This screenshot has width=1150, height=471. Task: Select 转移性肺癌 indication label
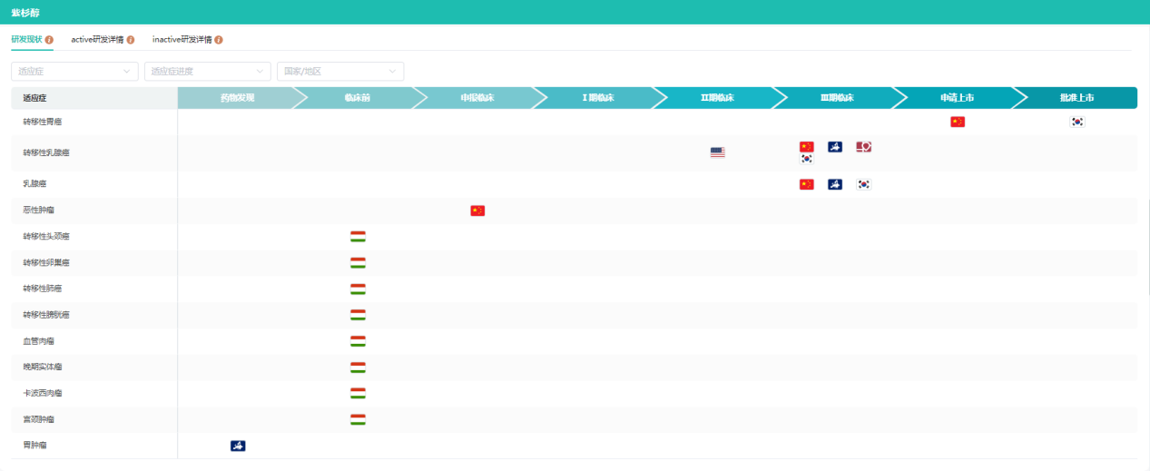click(43, 289)
